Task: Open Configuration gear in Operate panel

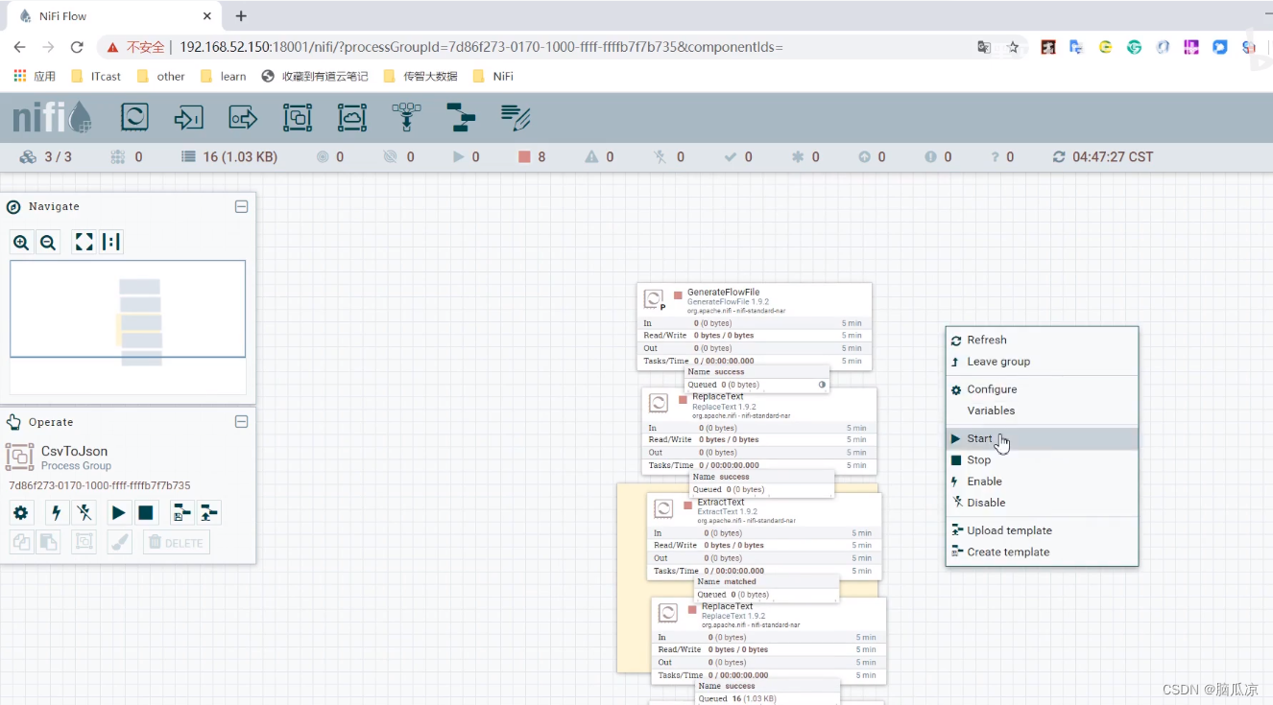Action: click(x=21, y=513)
